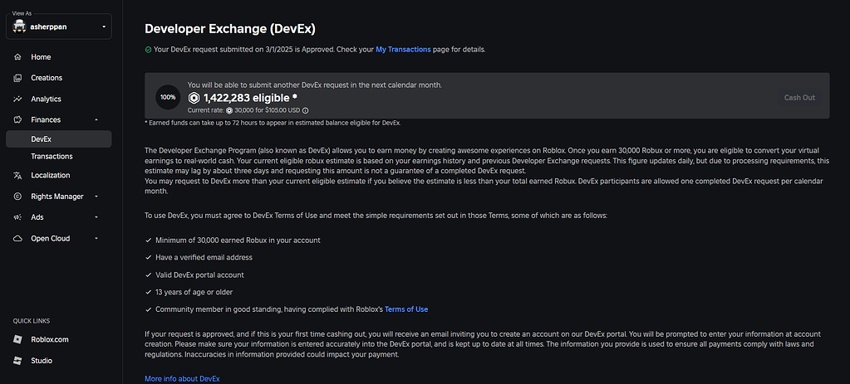Click the Open Cloud icon
This screenshot has width=850, height=384.
point(17,239)
